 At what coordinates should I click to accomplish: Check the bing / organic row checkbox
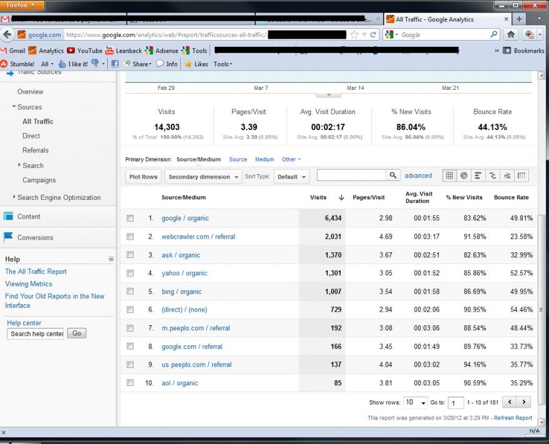pyautogui.click(x=130, y=291)
